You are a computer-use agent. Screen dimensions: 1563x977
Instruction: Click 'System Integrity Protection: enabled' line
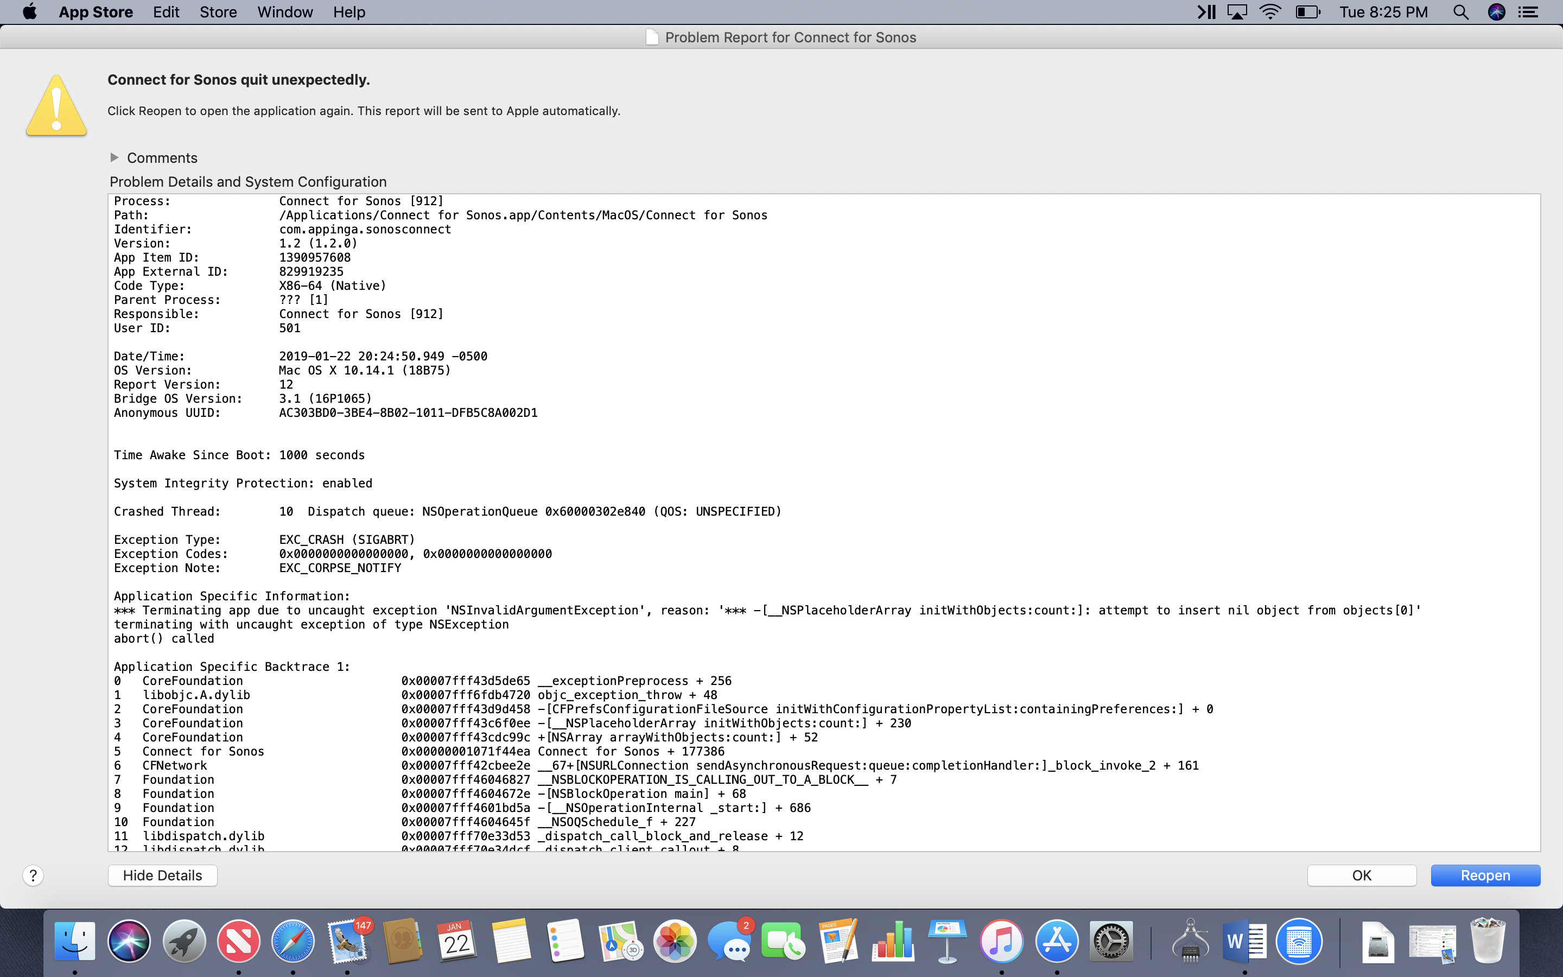point(243,483)
